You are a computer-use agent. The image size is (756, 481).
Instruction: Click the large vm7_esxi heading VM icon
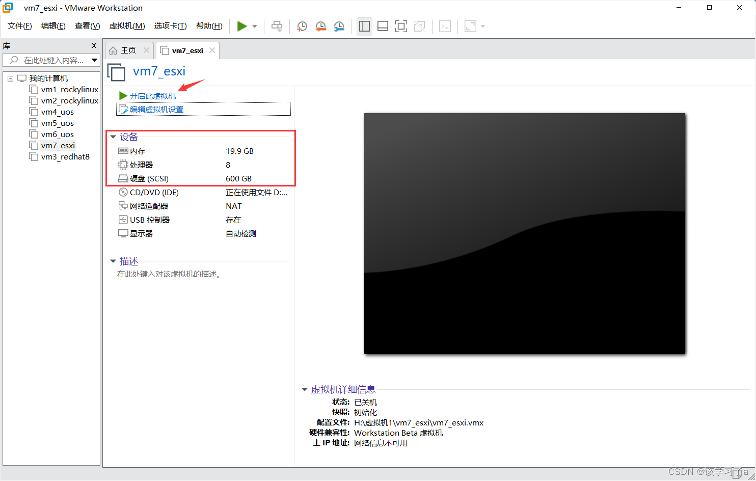116,72
